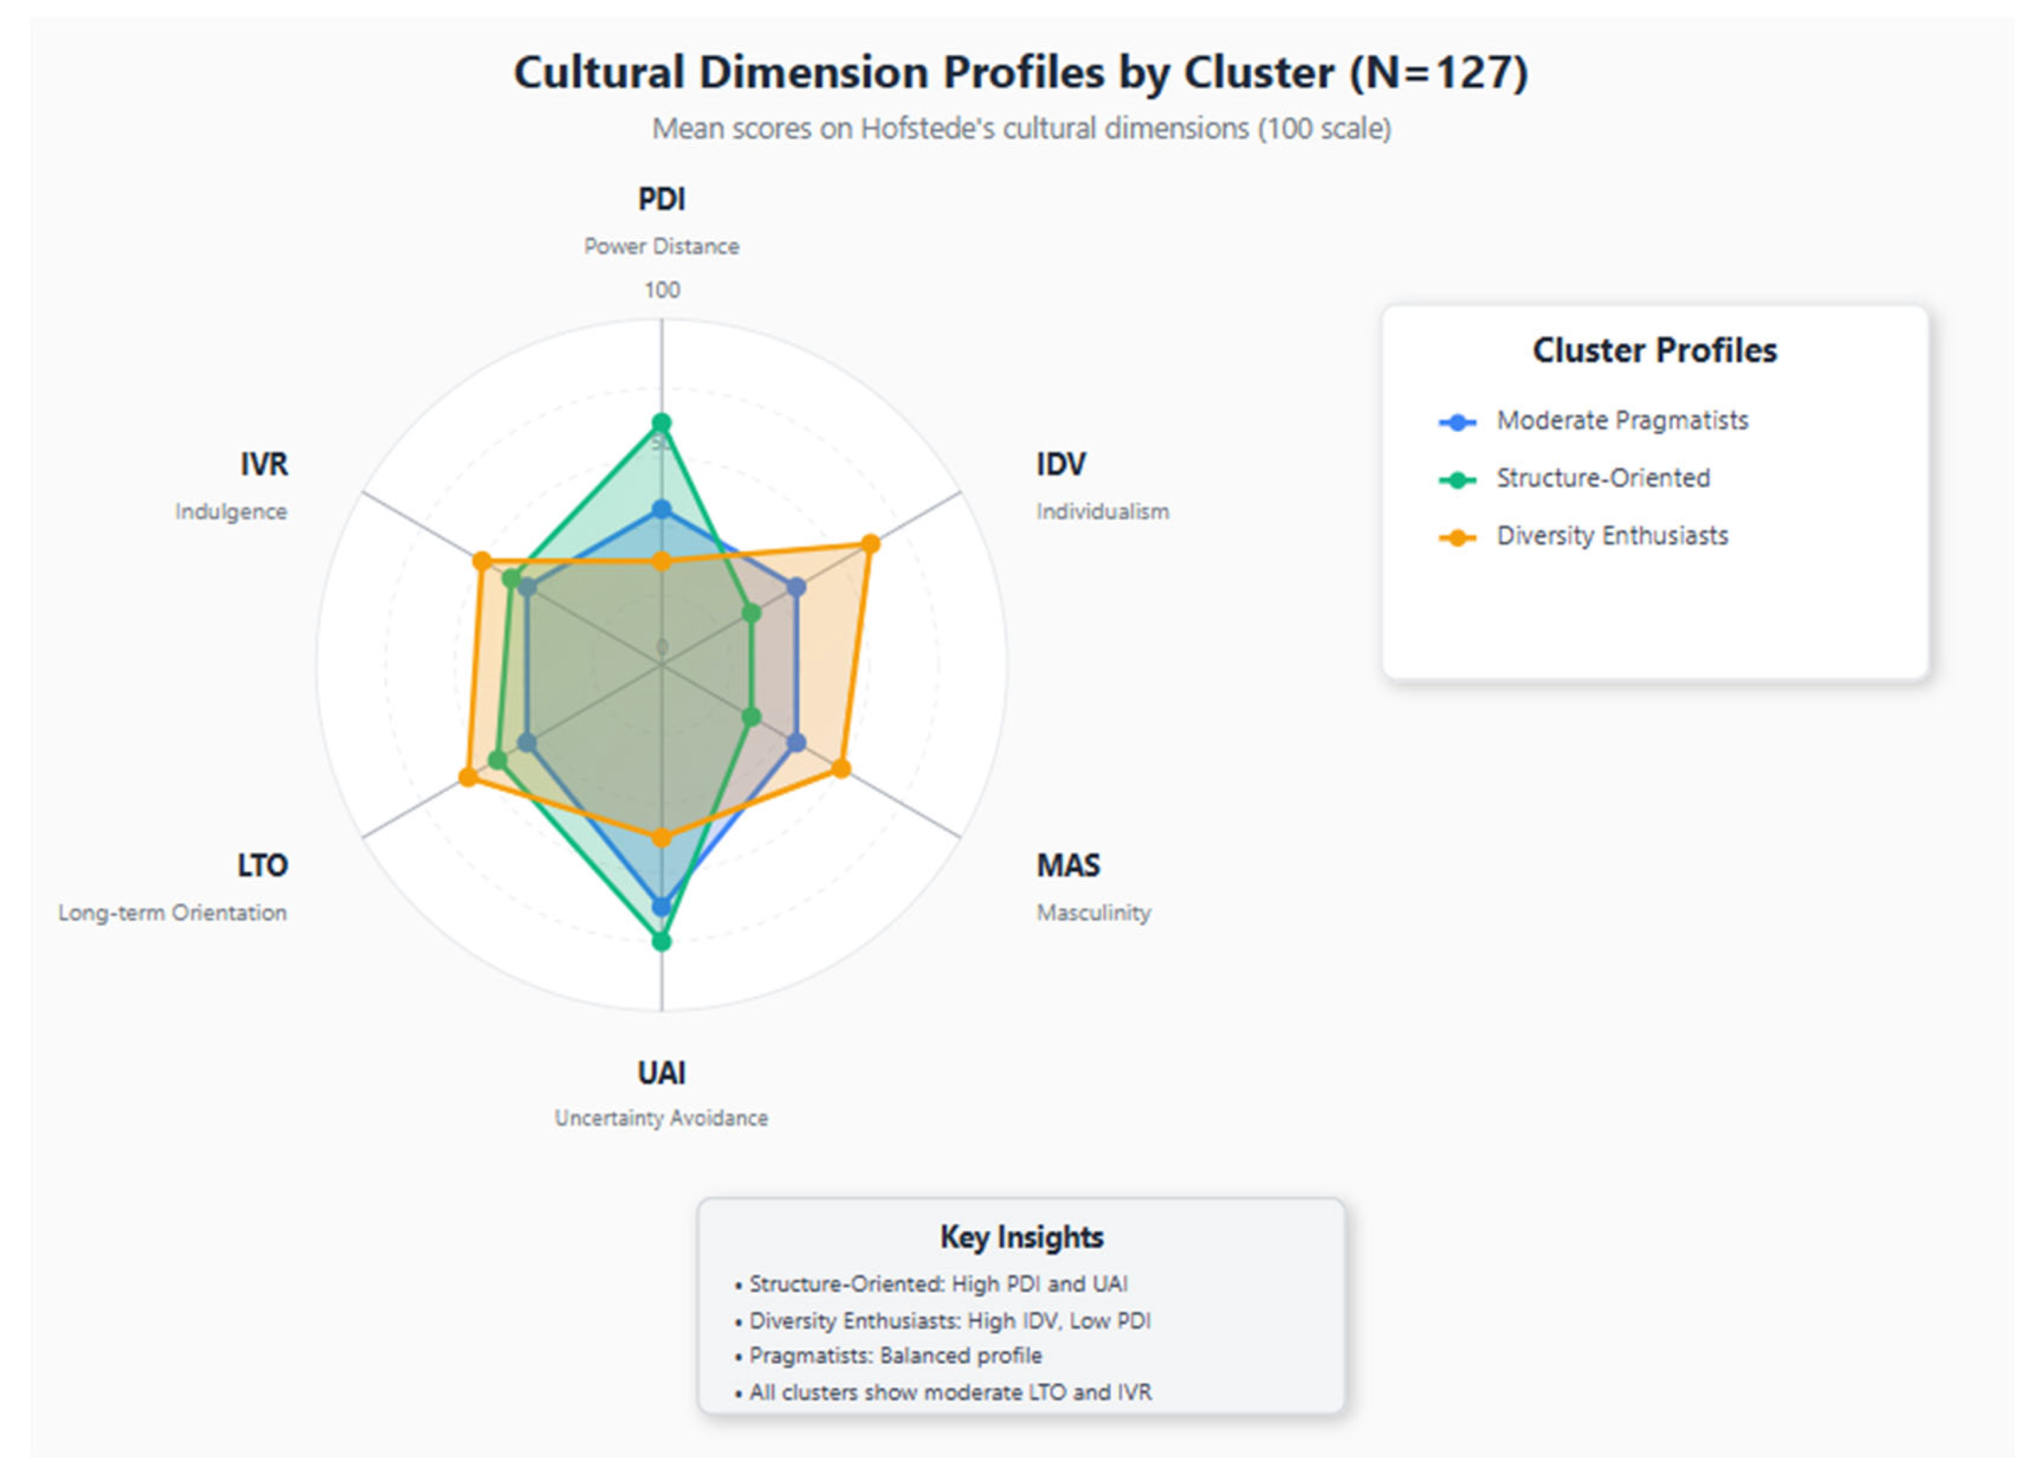Click the Structure-Oriented legend marker

point(1457,480)
